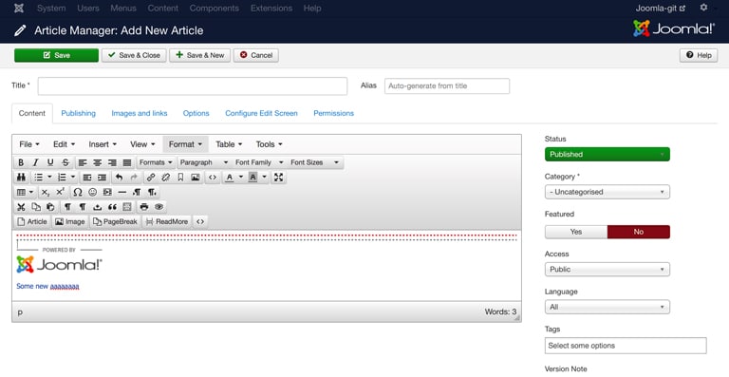Image resolution: width=729 pixels, height=377 pixels.
Task: Insert a horizontal line
Action: tap(122, 193)
